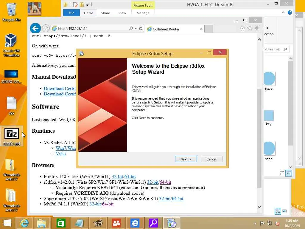Open Internet Explorer Home icon
Viewport: 305px width, 229px height.
pos(242,28)
